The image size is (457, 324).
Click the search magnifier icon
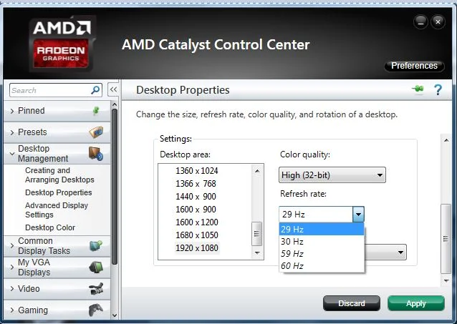[95, 90]
